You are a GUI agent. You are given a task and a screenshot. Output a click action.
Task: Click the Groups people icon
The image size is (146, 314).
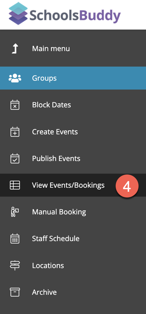click(x=15, y=78)
